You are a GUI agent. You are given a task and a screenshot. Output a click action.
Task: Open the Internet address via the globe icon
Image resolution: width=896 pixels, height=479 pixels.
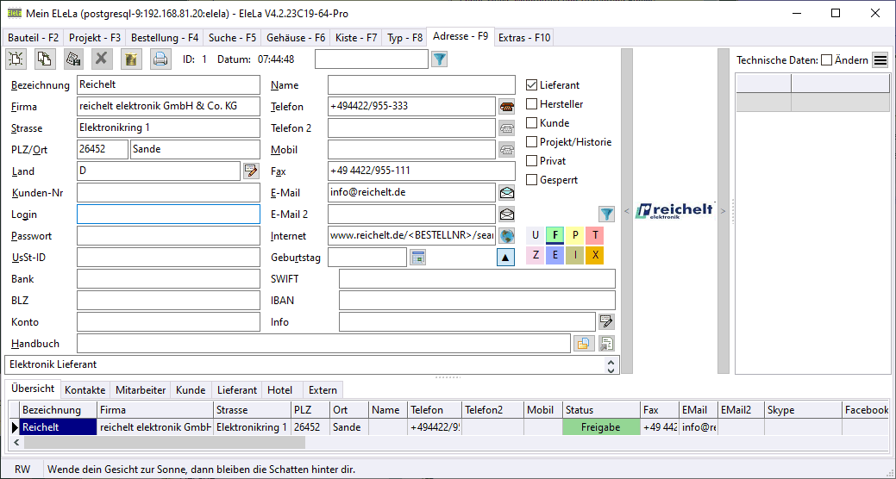pos(507,236)
